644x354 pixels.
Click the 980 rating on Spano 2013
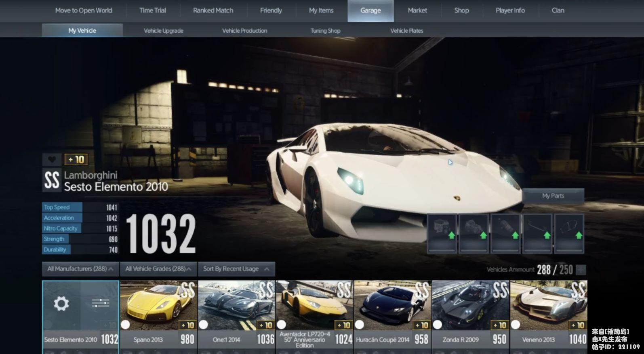point(187,339)
